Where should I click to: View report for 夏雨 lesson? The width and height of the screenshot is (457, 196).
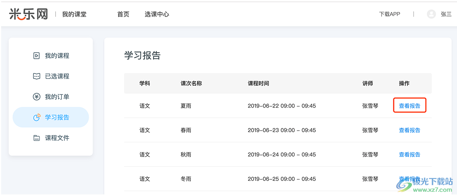(409, 106)
